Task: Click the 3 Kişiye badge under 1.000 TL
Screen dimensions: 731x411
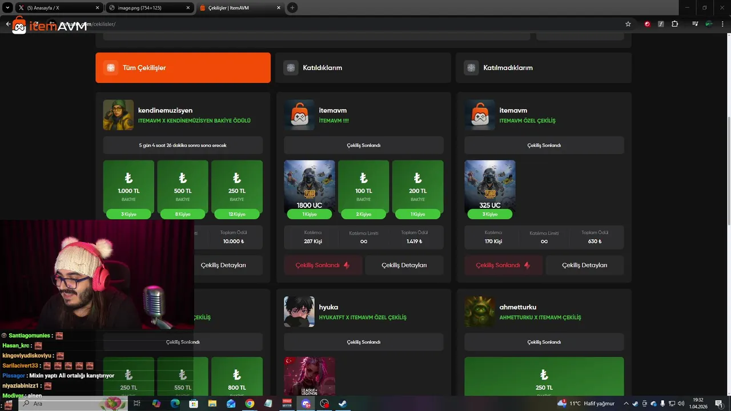Action: [128, 214]
